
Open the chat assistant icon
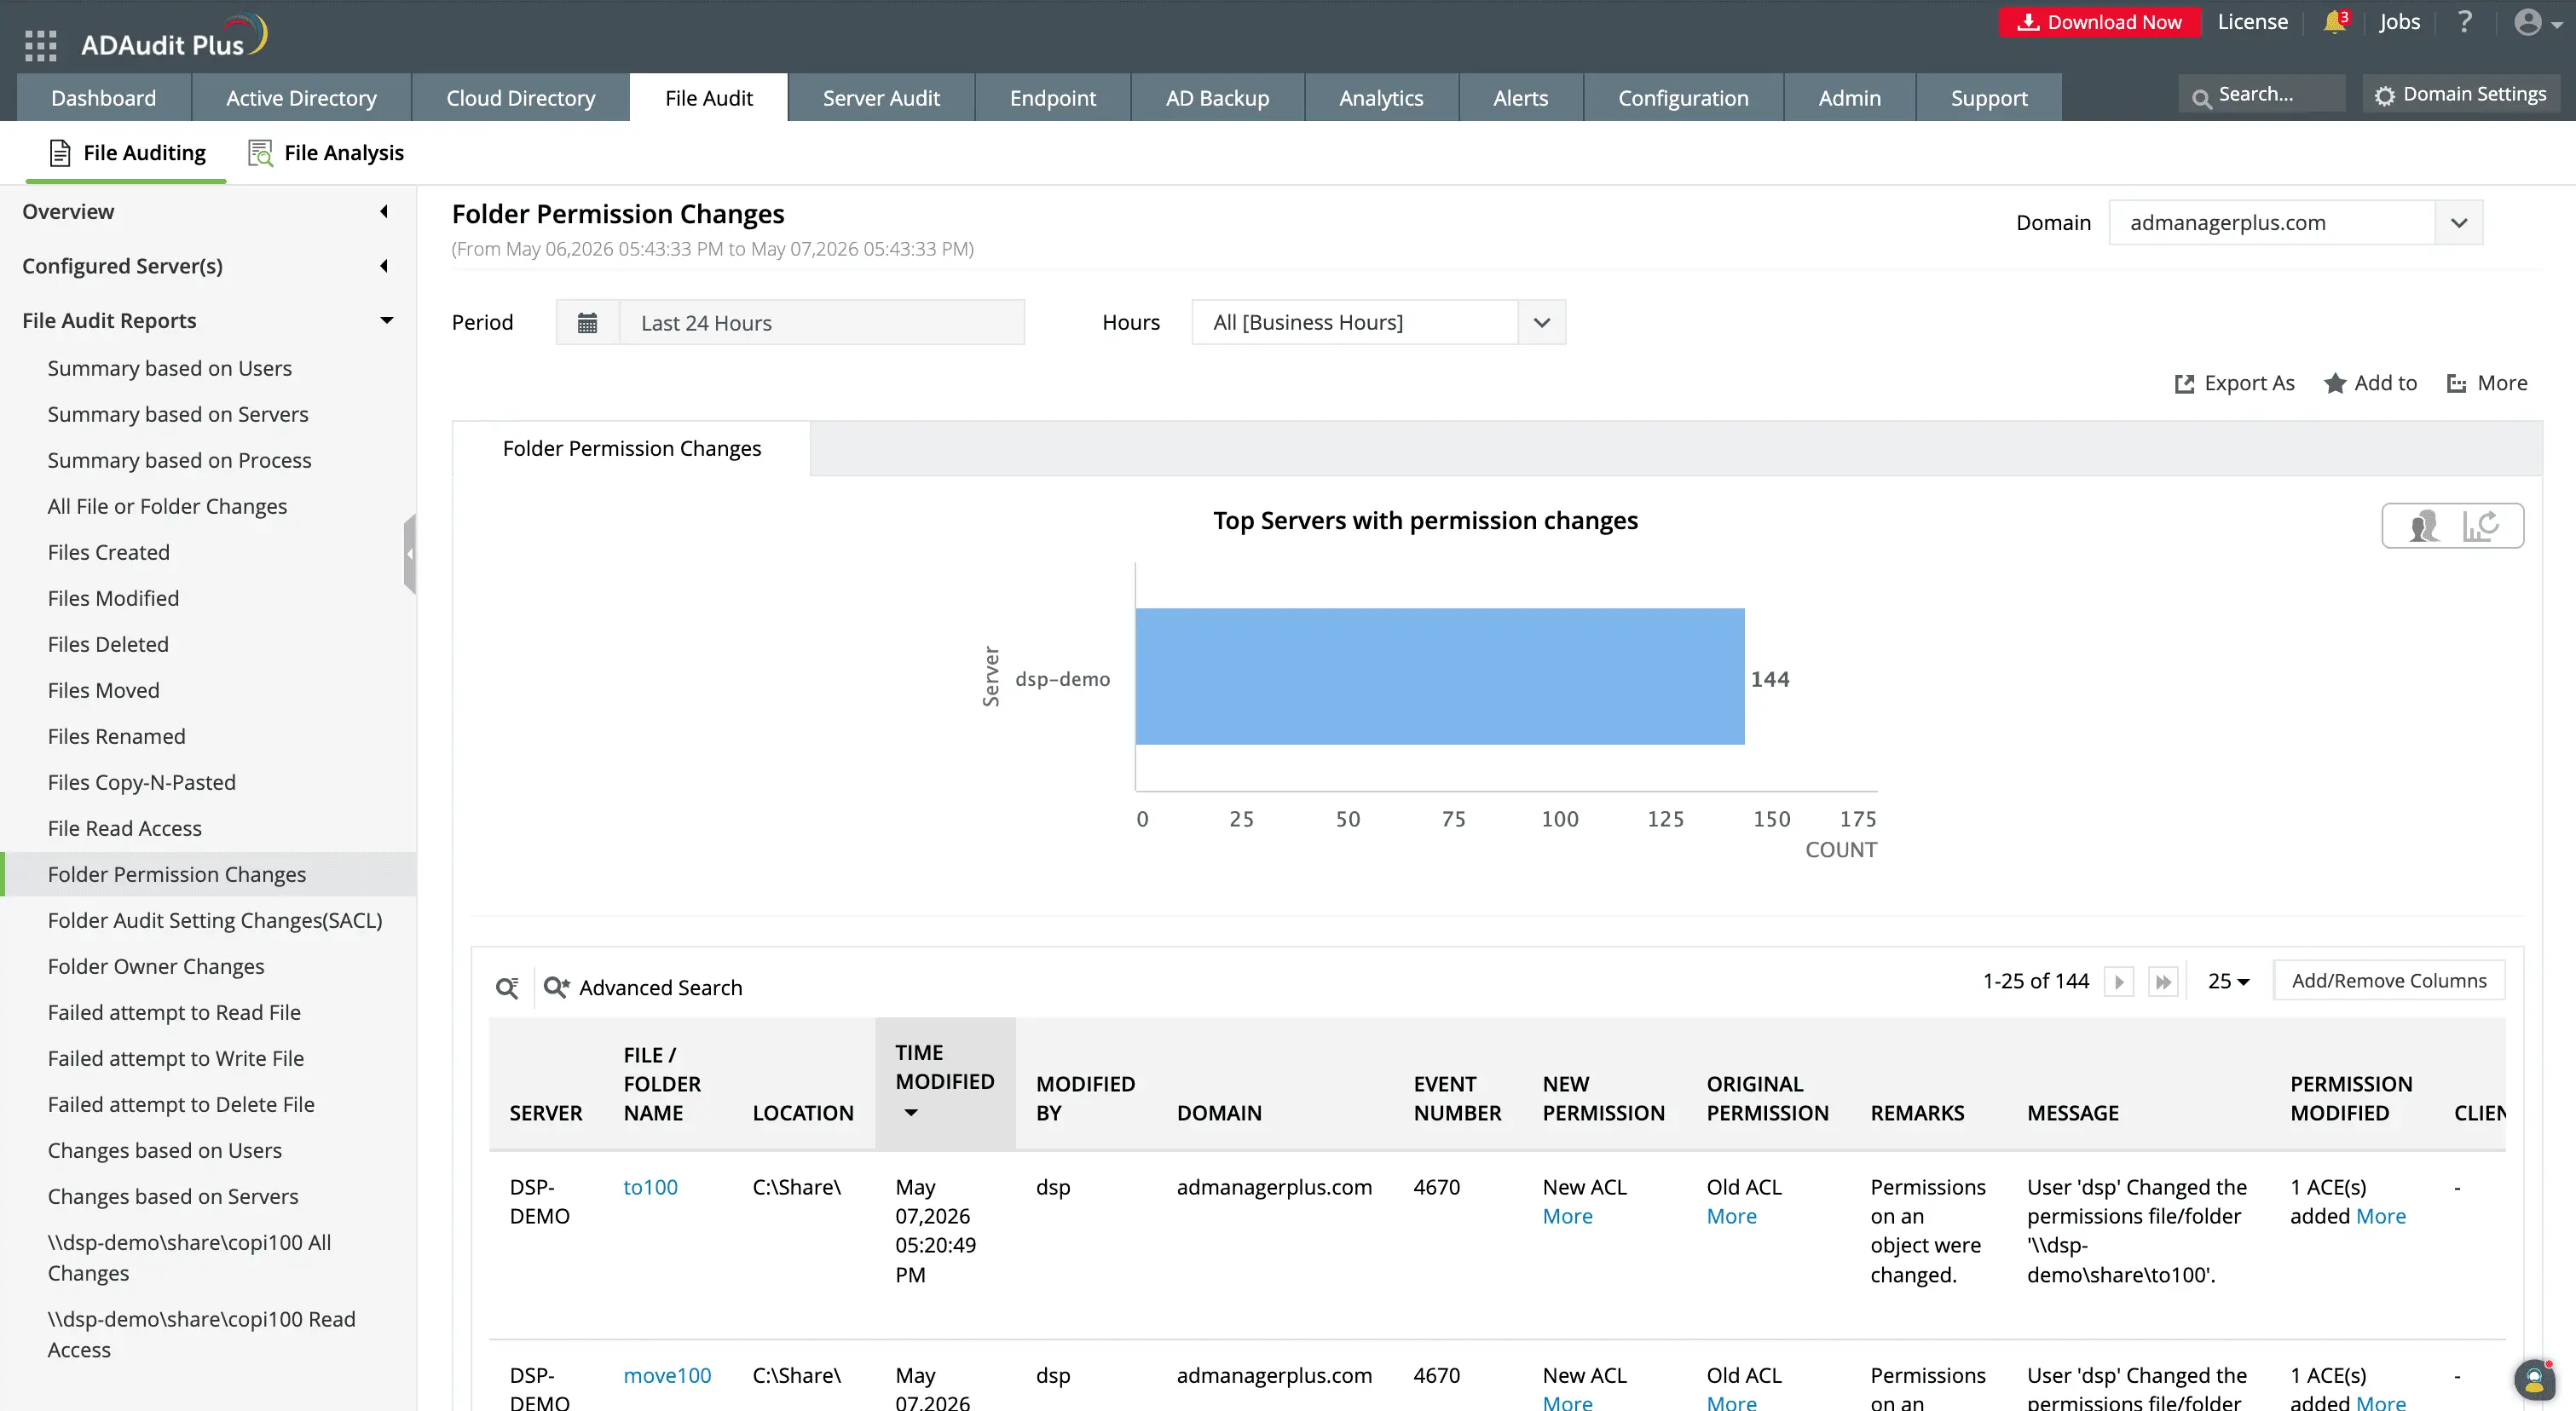point(2534,1380)
